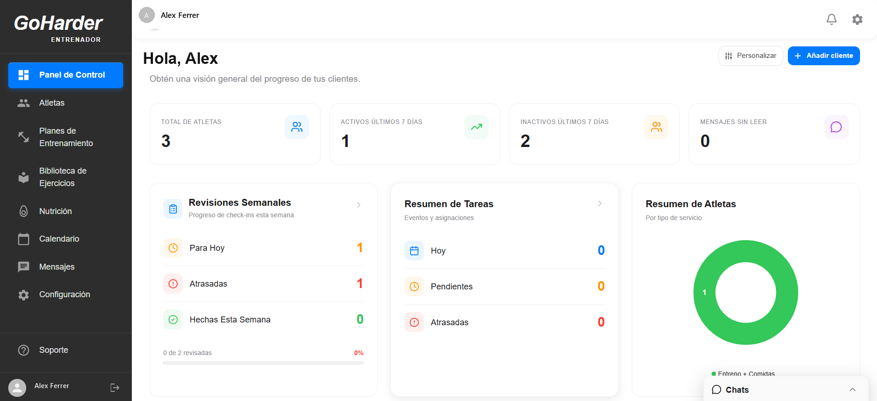Click the Atrasadas alert icon in Revisiones

173,284
